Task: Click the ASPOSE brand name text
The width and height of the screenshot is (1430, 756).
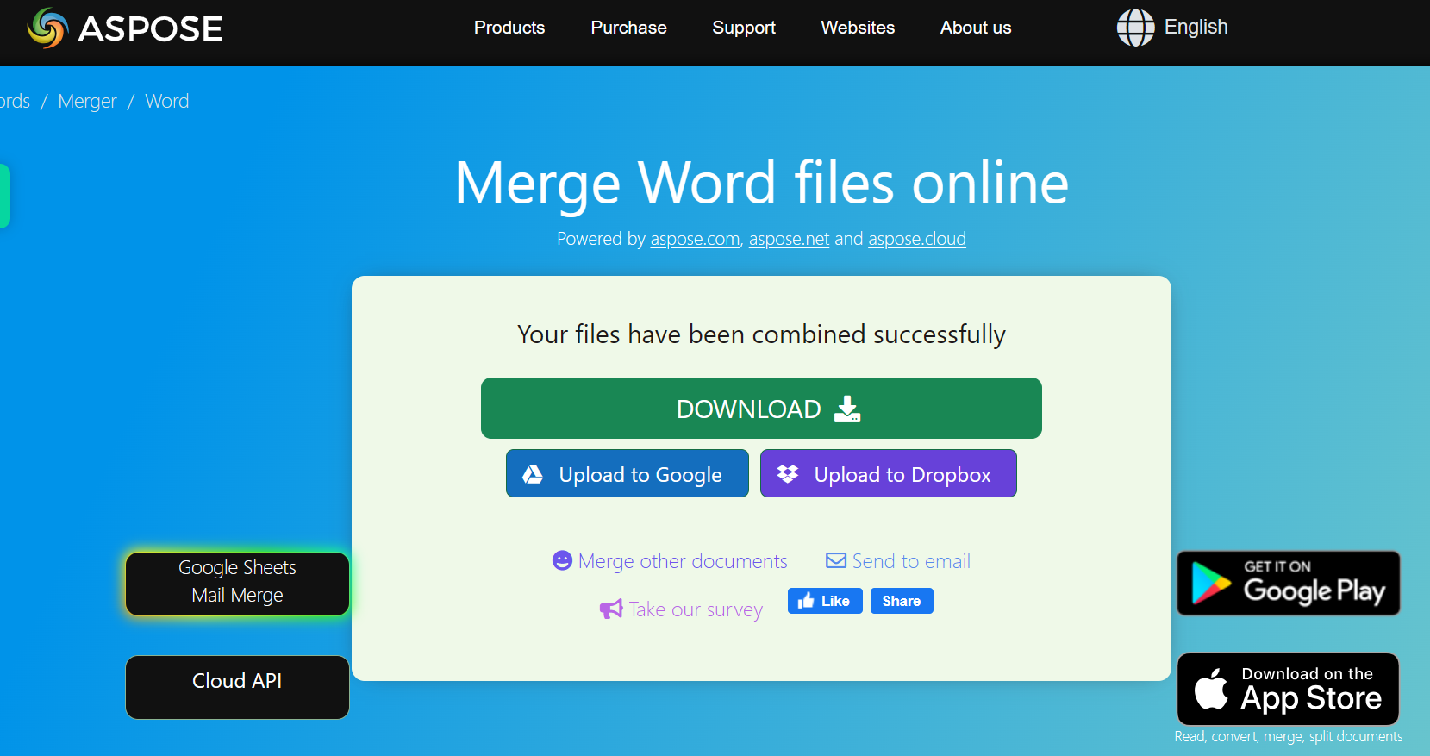Action: click(x=151, y=29)
